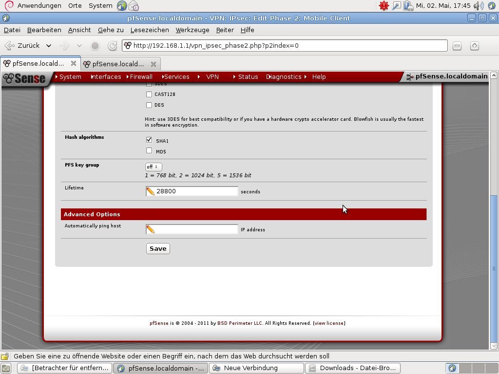Screen dimensions: 499x374
Task: Click the pencil icon in ping host field
Action: coord(151,229)
